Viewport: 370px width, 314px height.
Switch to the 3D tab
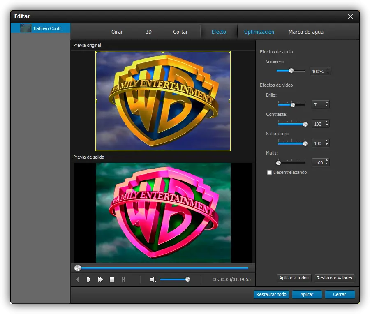point(148,32)
